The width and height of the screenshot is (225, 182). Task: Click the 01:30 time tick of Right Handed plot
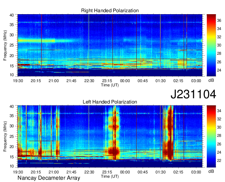[160, 81]
